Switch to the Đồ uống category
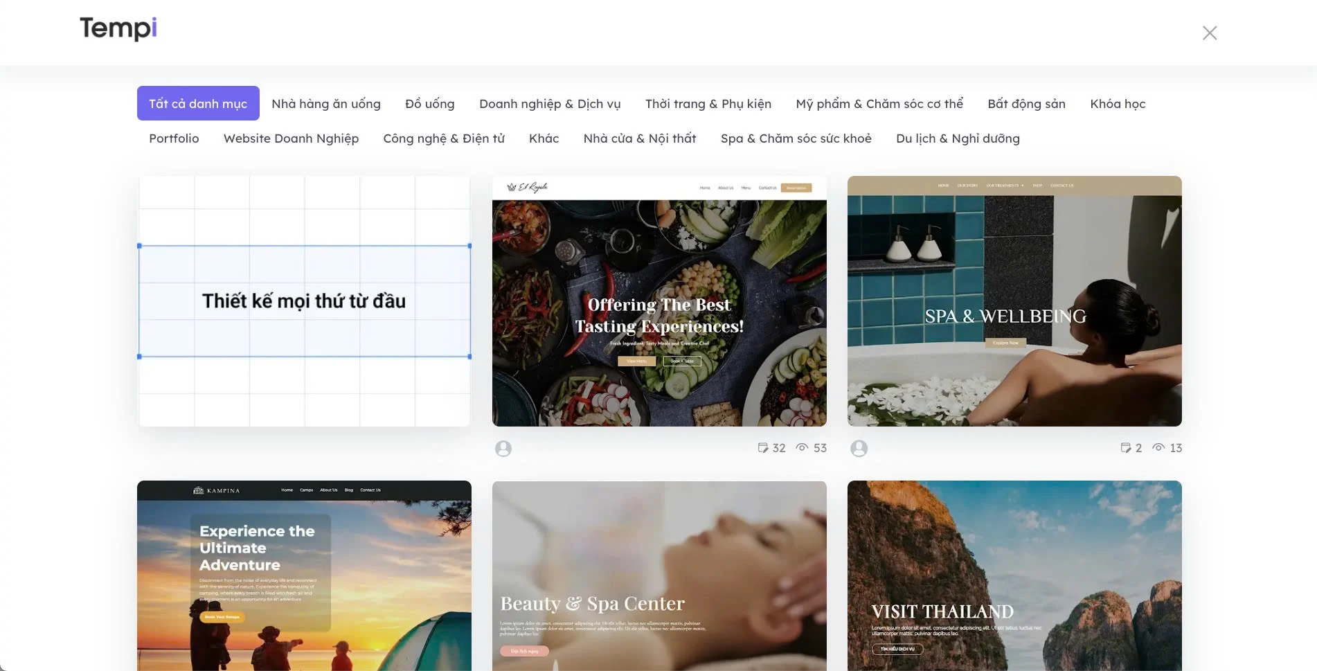Image resolution: width=1317 pixels, height=671 pixels. [x=429, y=103]
